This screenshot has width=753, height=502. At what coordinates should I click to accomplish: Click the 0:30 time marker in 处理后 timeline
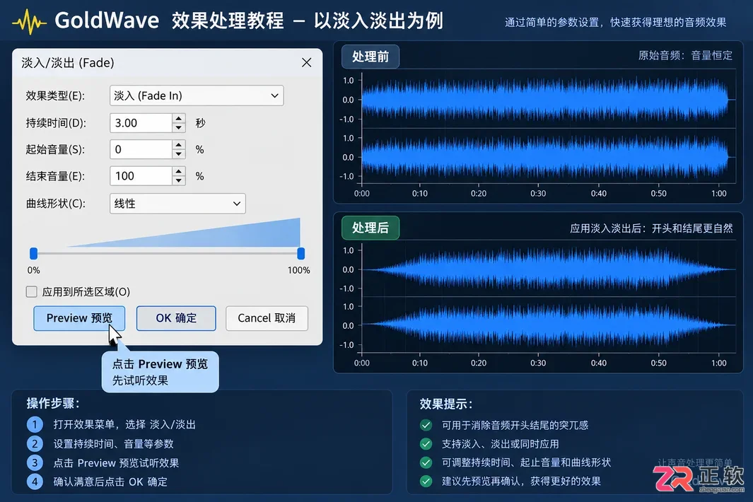(538, 363)
